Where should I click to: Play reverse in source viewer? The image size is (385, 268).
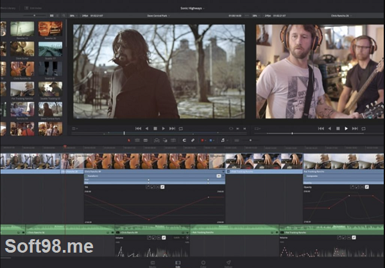pos(147,128)
